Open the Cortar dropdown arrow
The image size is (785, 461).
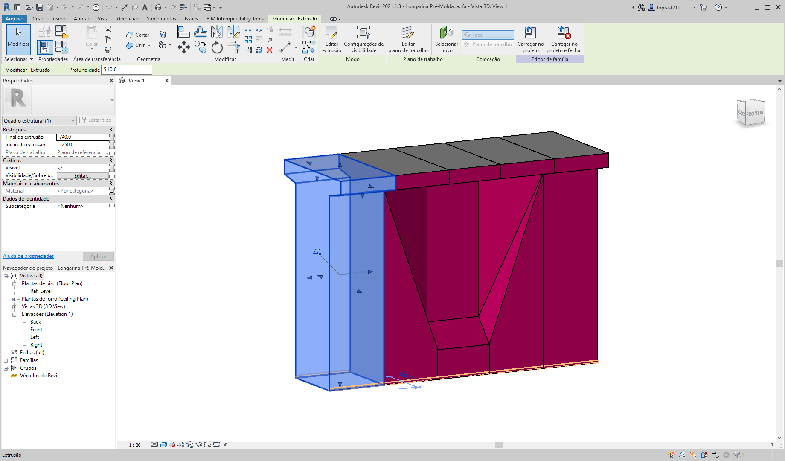[154, 35]
